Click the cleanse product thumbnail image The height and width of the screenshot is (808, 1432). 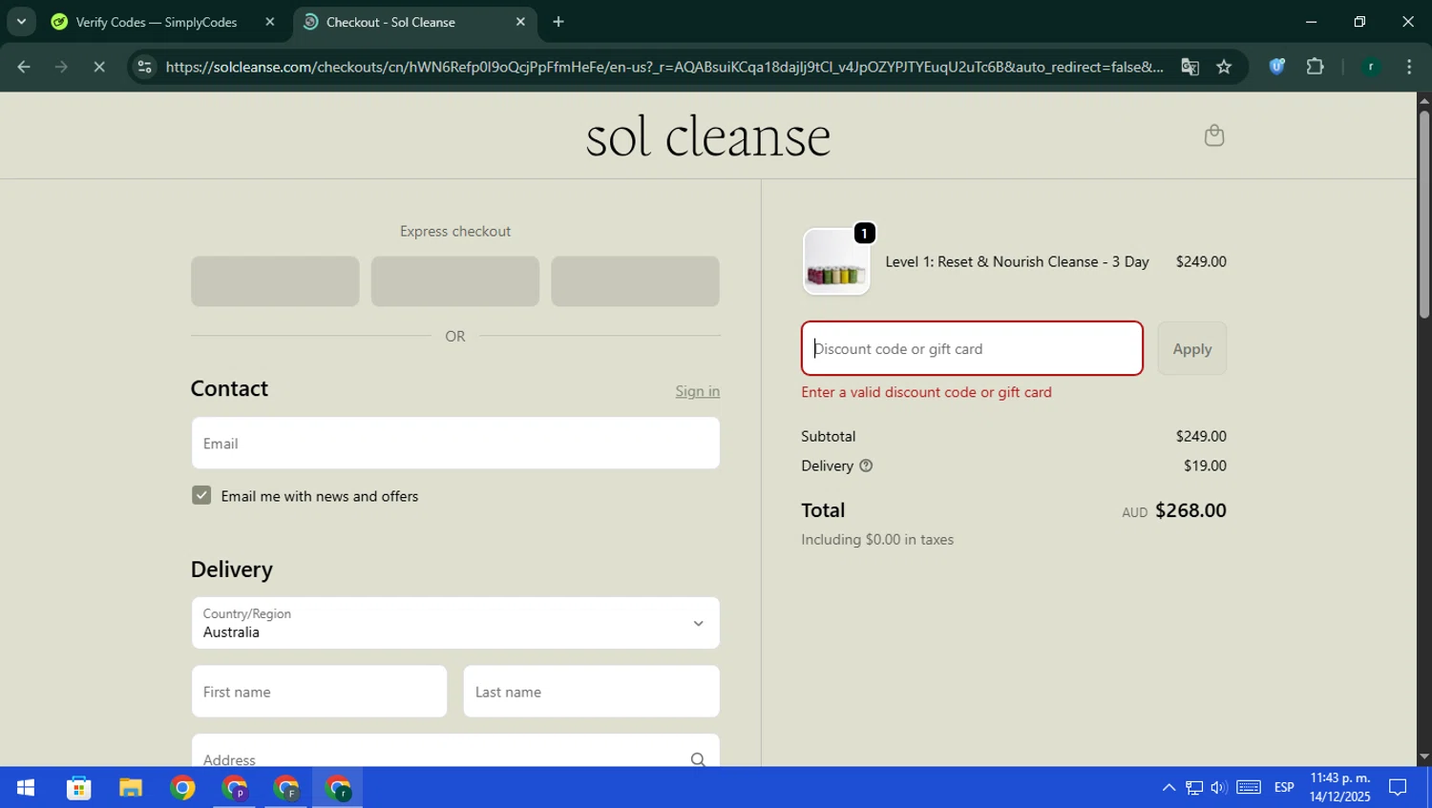836,261
